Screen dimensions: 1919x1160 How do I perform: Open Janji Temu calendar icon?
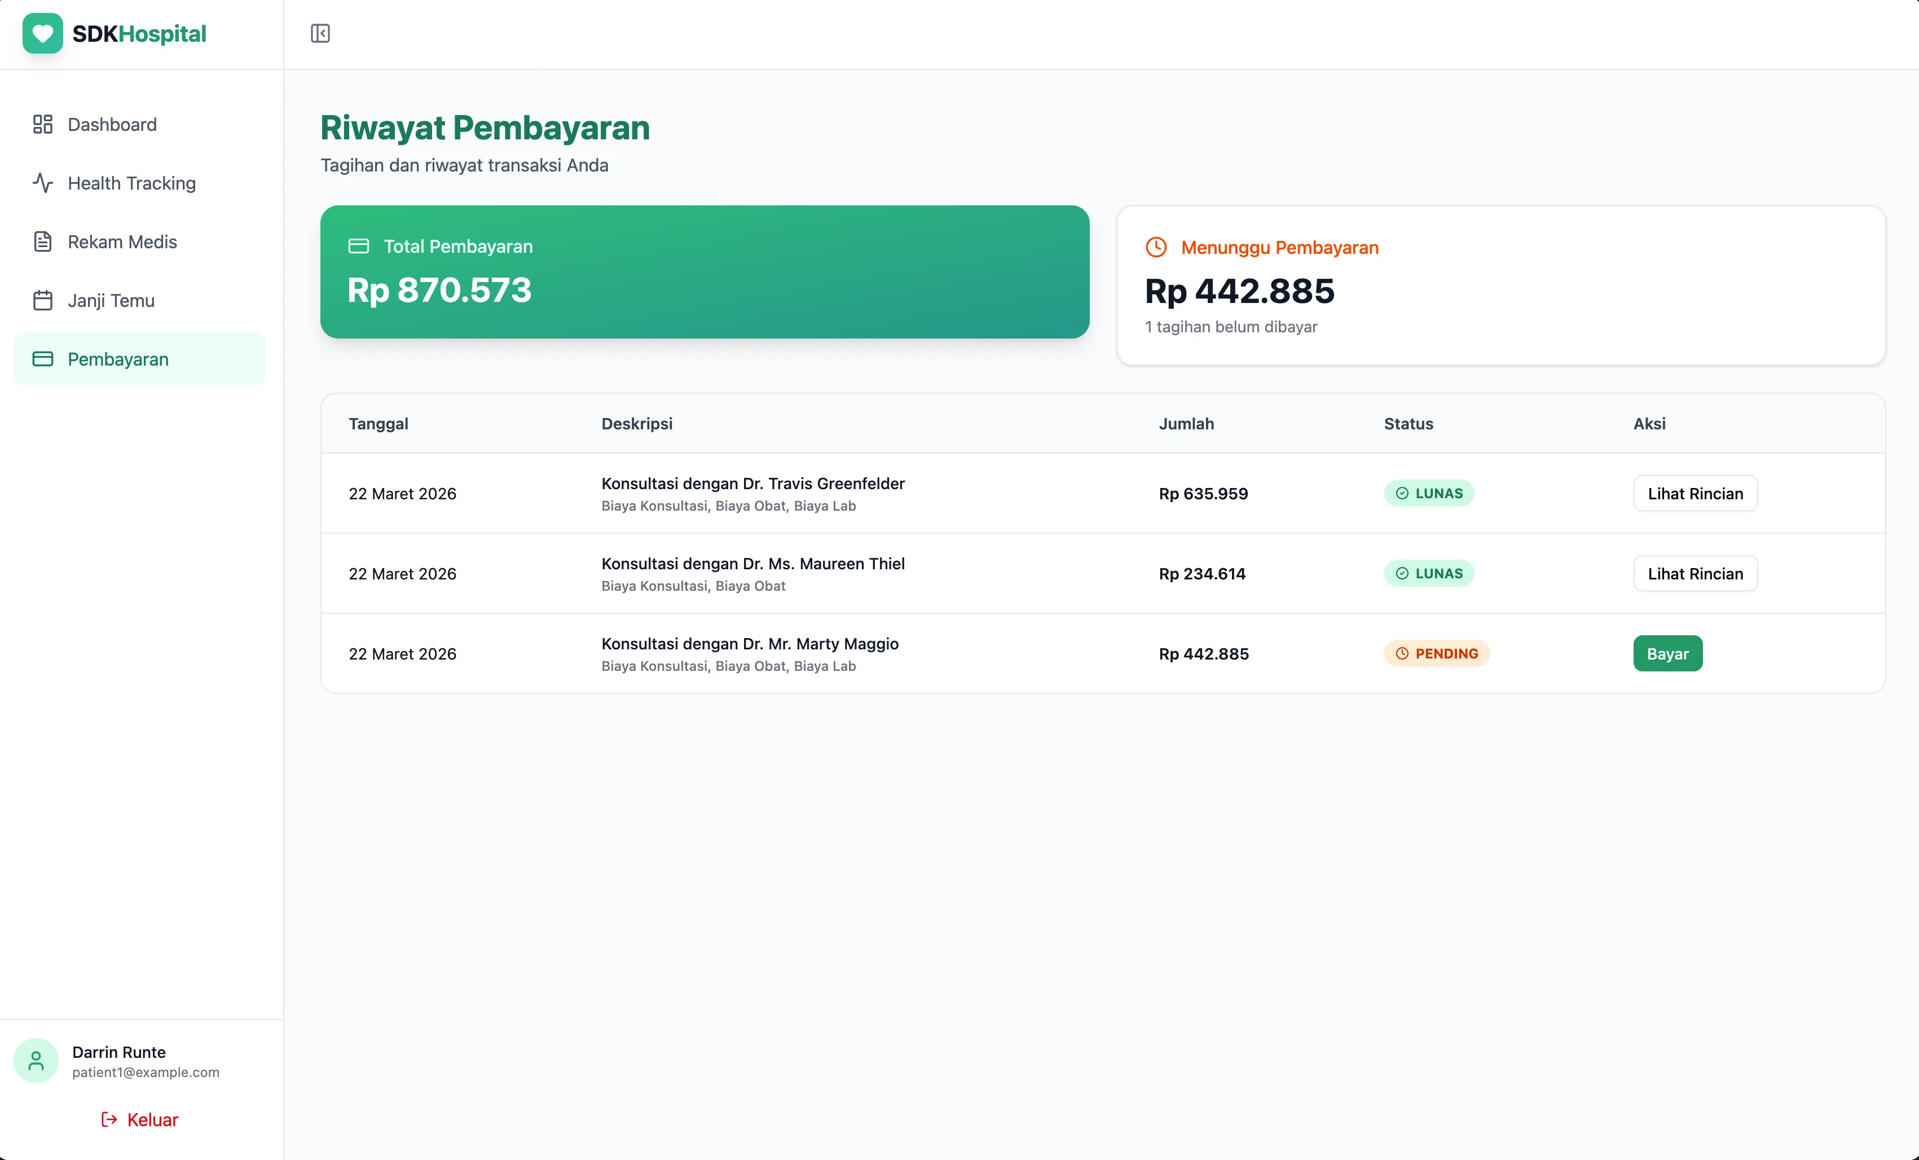point(42,300)
